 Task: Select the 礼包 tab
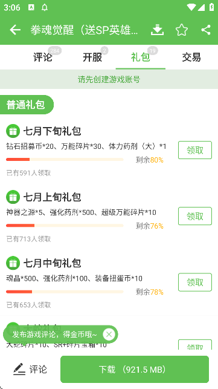[x=141, y=57]
